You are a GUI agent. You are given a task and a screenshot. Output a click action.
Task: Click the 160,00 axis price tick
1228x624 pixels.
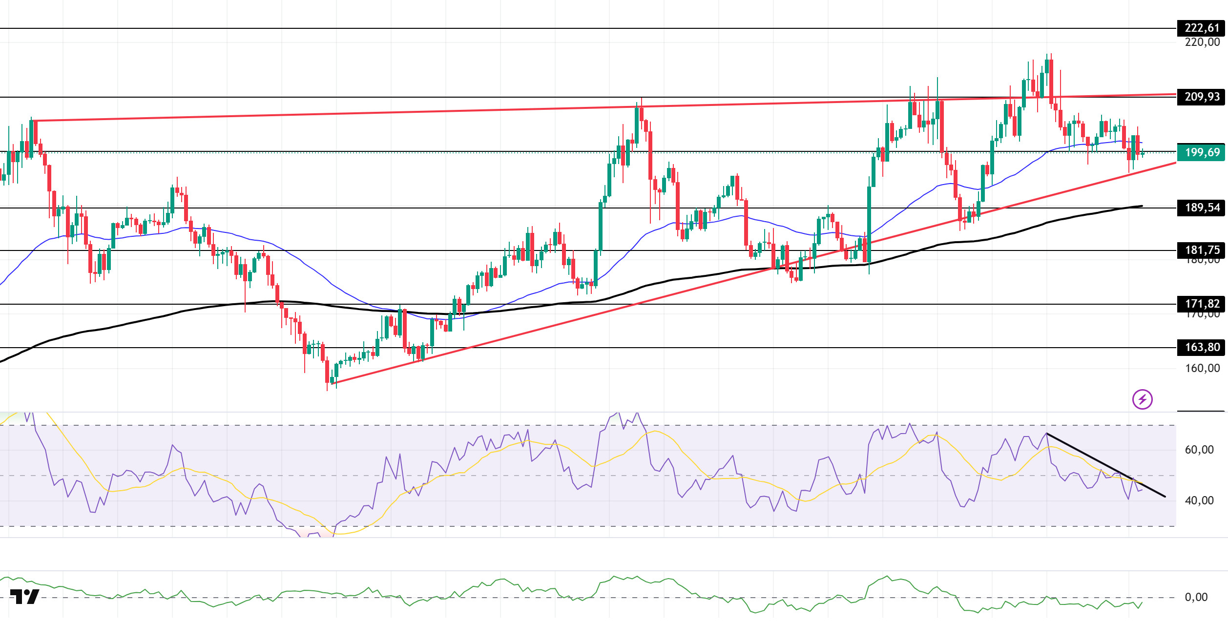[x=1202, y=368]
